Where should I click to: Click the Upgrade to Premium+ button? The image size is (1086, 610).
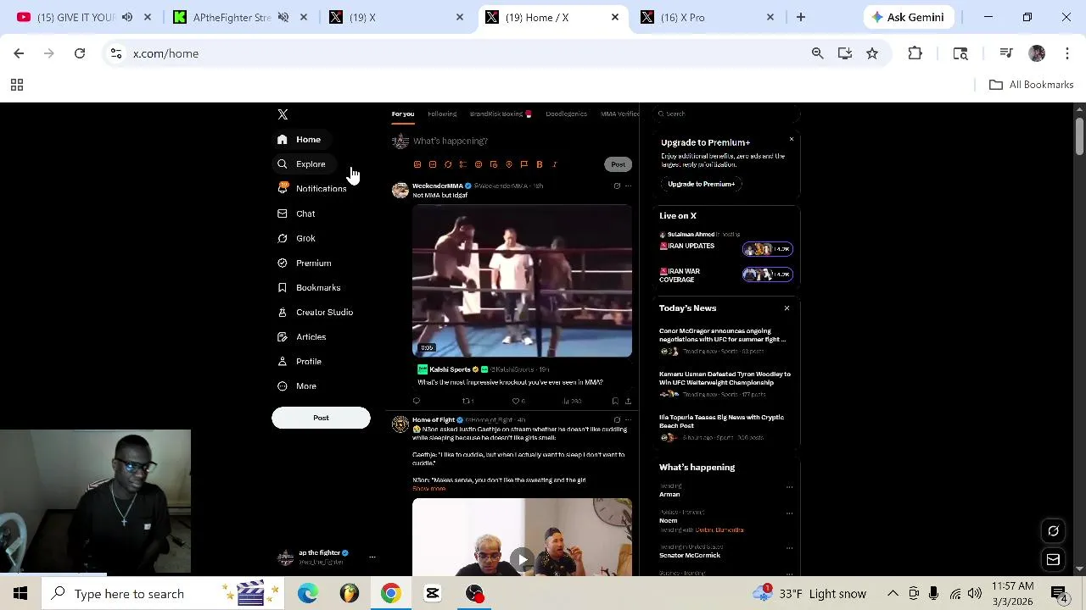point(701,184)
